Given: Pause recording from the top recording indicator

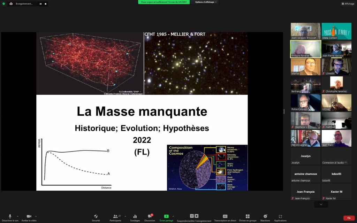Looking at the screenshot, I should coord(40,4).
